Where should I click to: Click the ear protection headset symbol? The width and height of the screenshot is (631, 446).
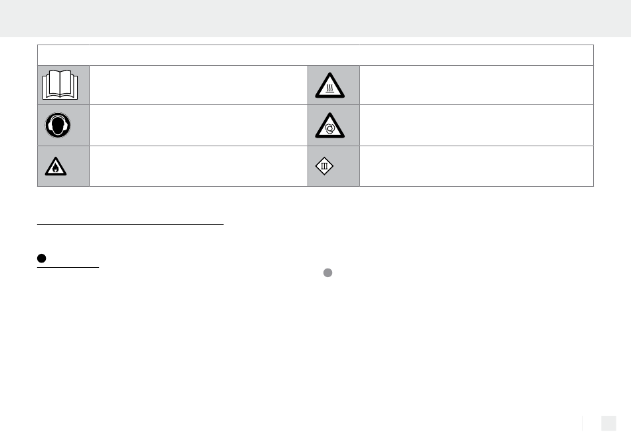click(x=58, y=125)
